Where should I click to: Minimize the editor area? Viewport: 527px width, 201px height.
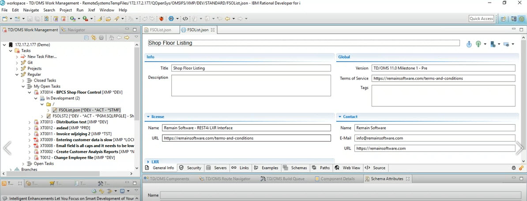(x=514, y=30)
